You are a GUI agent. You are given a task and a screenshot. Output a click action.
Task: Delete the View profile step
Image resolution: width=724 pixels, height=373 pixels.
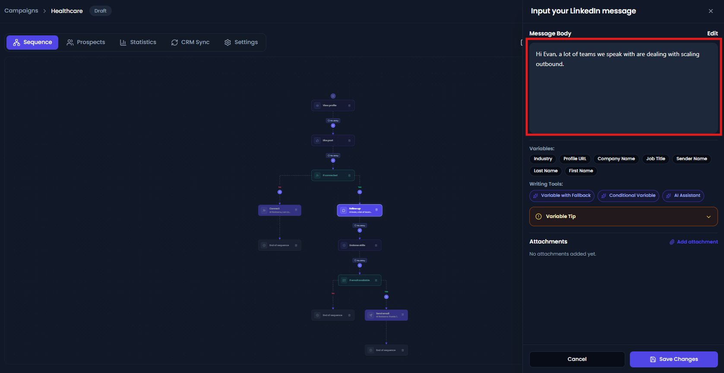click(349, 105)
